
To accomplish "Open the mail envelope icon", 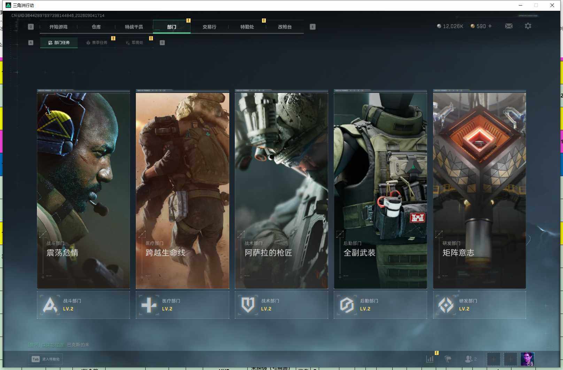I will [509, 26].
